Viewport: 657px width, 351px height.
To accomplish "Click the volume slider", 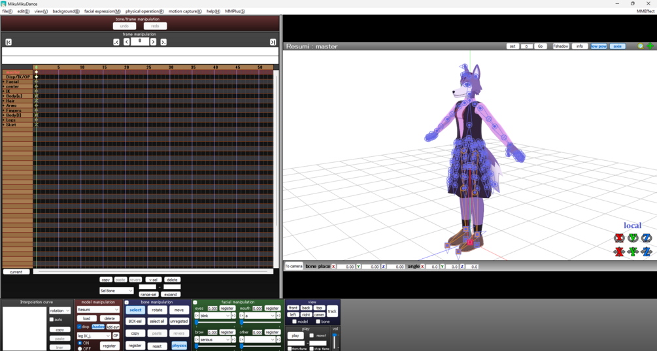I will coord(335,341).
